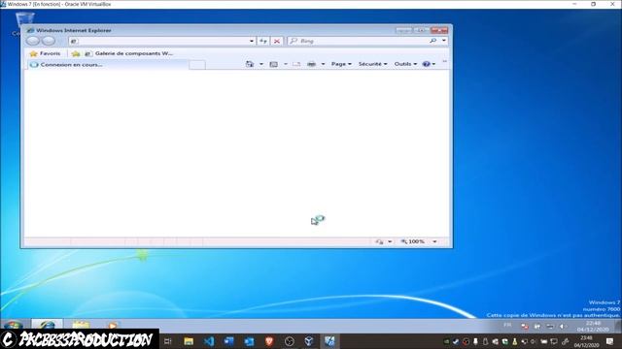The height and width of the screenshot is (349, 622).
Task: Open File Explorer on the host taskbar
Action: pyautogui.click(x=189, y=341)
